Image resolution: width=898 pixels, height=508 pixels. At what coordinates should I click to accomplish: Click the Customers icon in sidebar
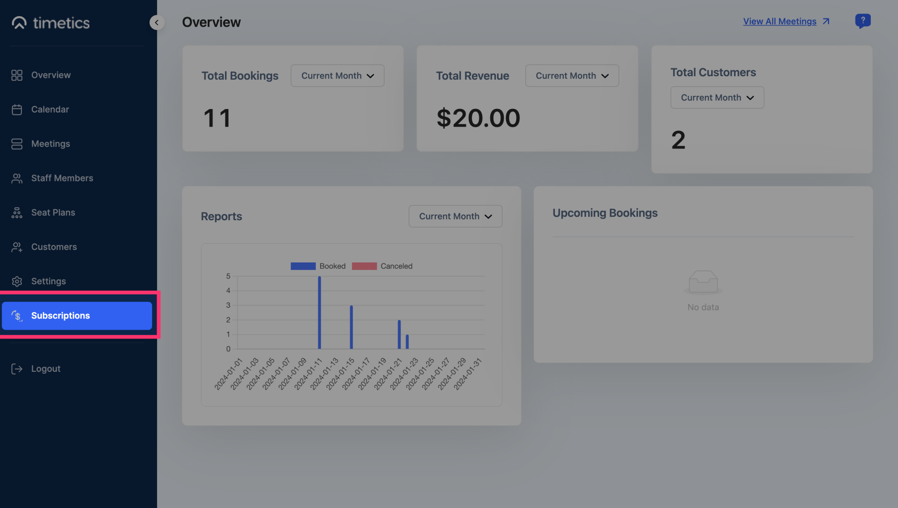click(x=17, y=247)
